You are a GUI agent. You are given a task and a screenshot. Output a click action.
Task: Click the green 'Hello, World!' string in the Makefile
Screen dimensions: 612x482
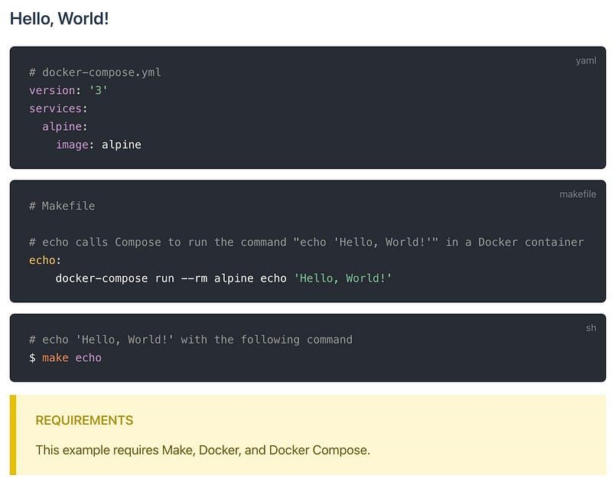(343, 278)
